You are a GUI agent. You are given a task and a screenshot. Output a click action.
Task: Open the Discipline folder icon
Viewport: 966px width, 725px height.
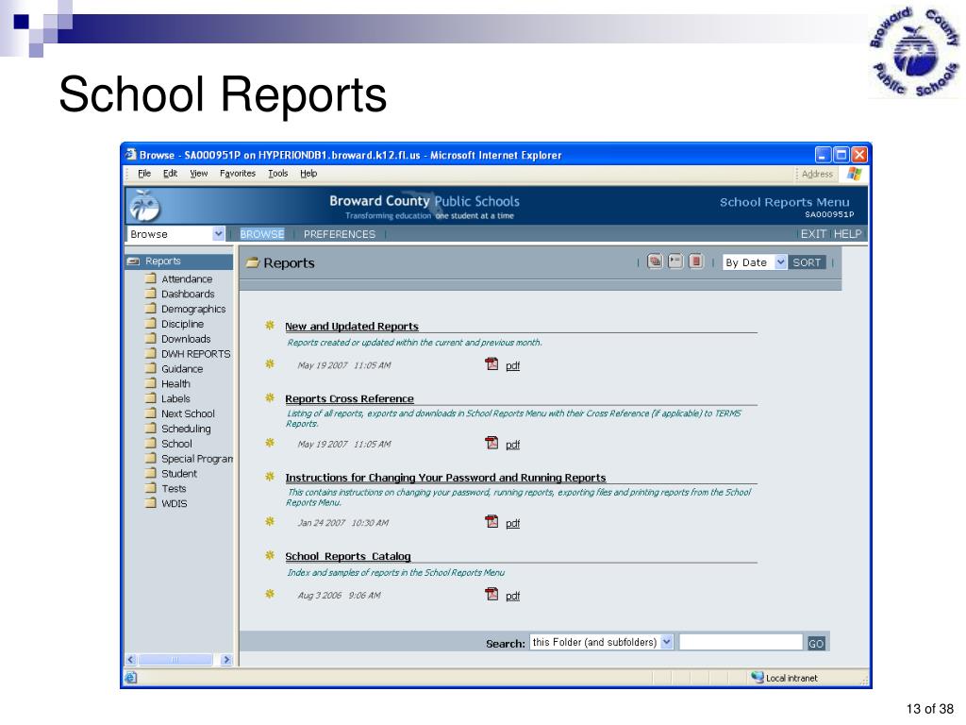pyautogui.click(x=150, y=323)
